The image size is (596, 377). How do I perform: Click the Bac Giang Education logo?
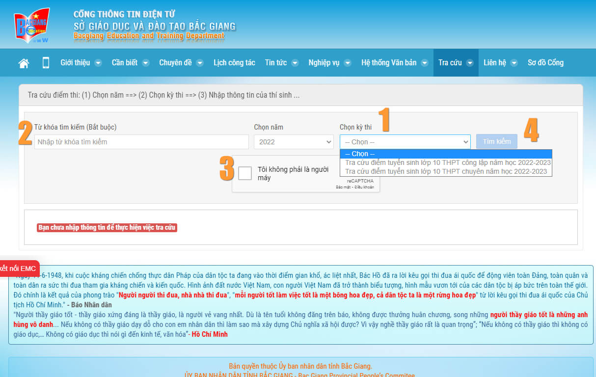[32, 26]
